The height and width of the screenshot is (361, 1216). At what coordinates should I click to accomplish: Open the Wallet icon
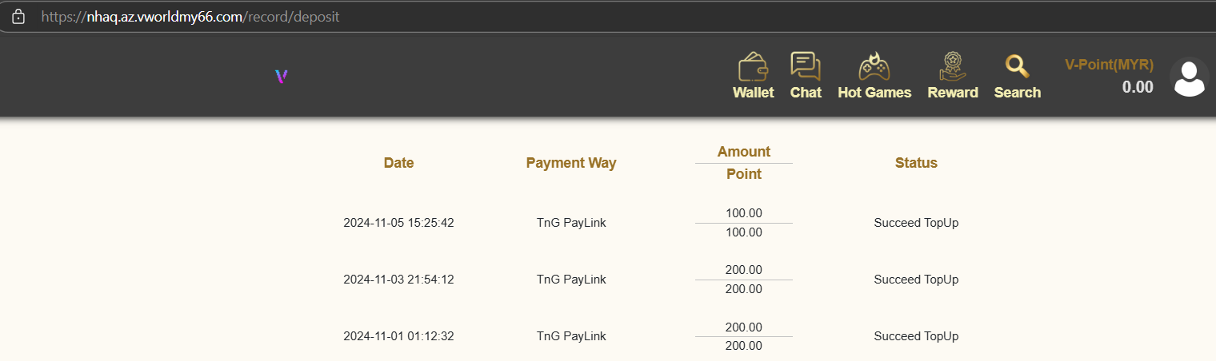pyautogui.click(x=753, y=67)
